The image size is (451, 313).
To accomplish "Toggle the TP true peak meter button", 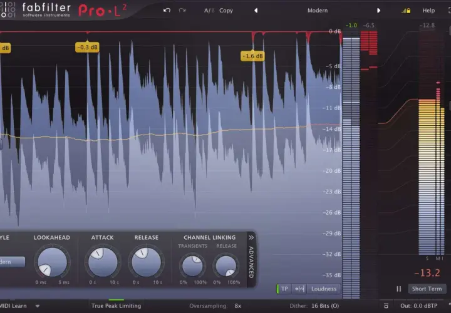I will (x=284, y=289).
